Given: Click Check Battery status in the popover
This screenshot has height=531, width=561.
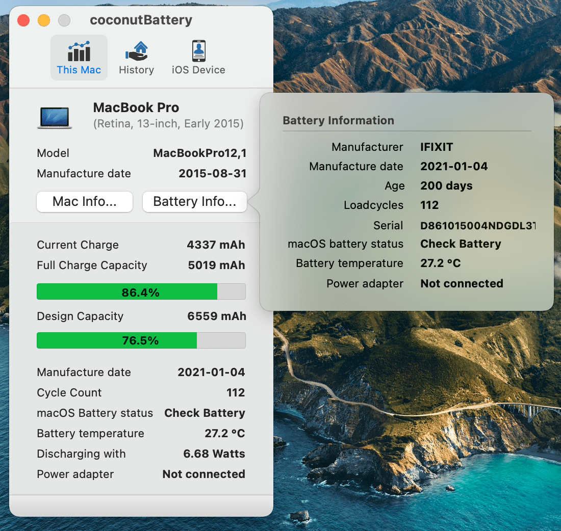Looking at the screenshot, I should [x=461, y=244].
